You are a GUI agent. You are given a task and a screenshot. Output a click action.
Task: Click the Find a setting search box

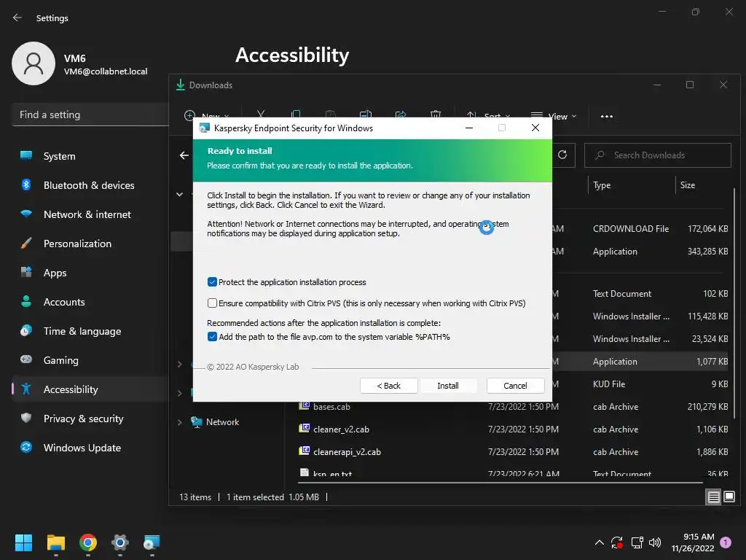90,114
